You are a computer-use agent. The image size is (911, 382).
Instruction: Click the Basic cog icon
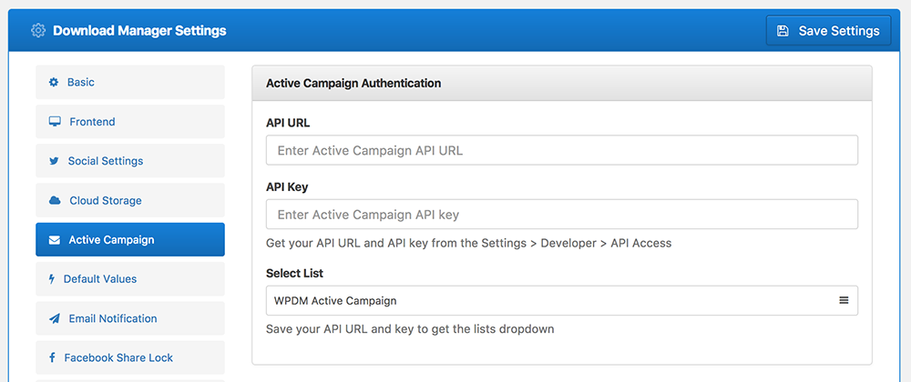(54, 83)
